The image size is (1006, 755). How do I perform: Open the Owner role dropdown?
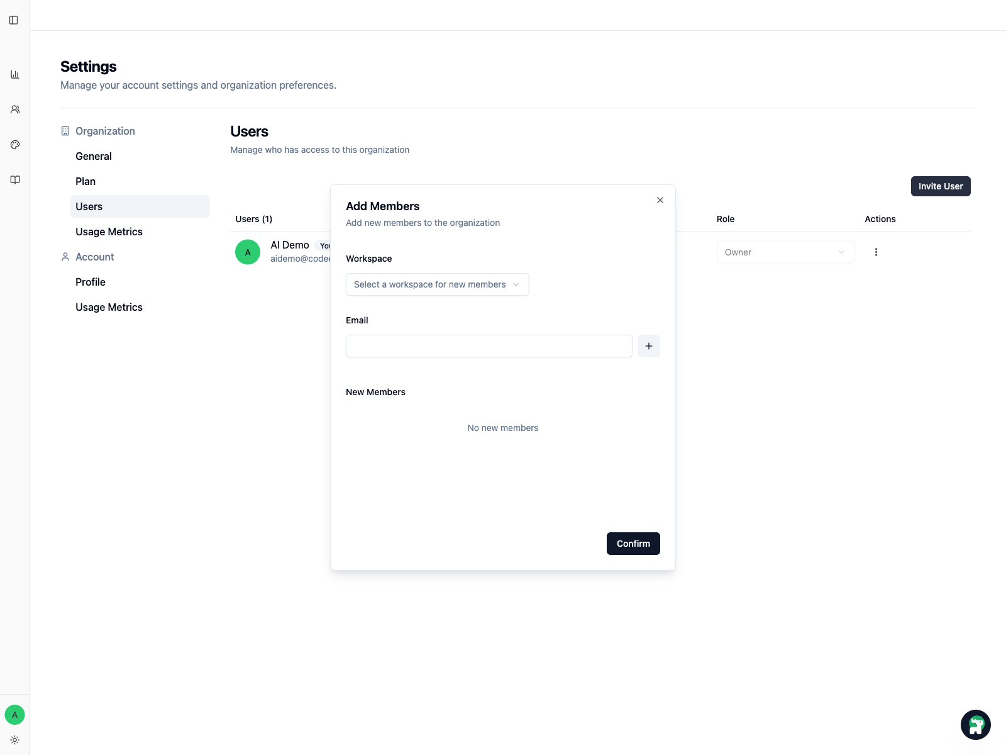click(x=785, y=252)
